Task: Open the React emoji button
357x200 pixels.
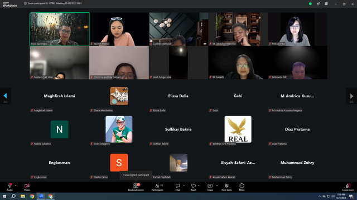Action: pos(194,187)
